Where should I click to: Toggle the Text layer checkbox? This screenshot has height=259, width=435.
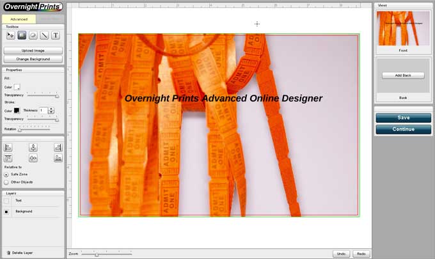coord(6,201)
